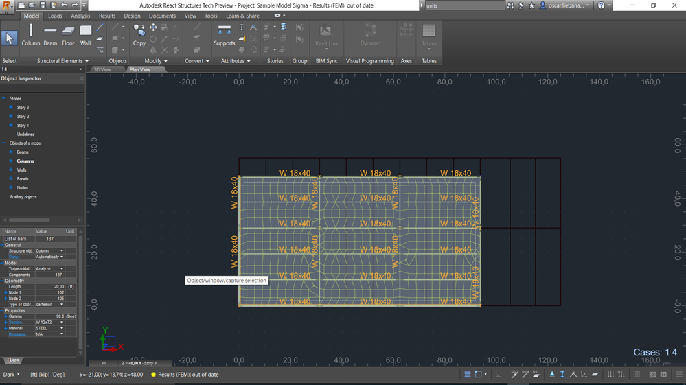Toggle panel thickness display in status bar
The height and width of the screenshot is (385, 686).
click(x=595, y=375)
